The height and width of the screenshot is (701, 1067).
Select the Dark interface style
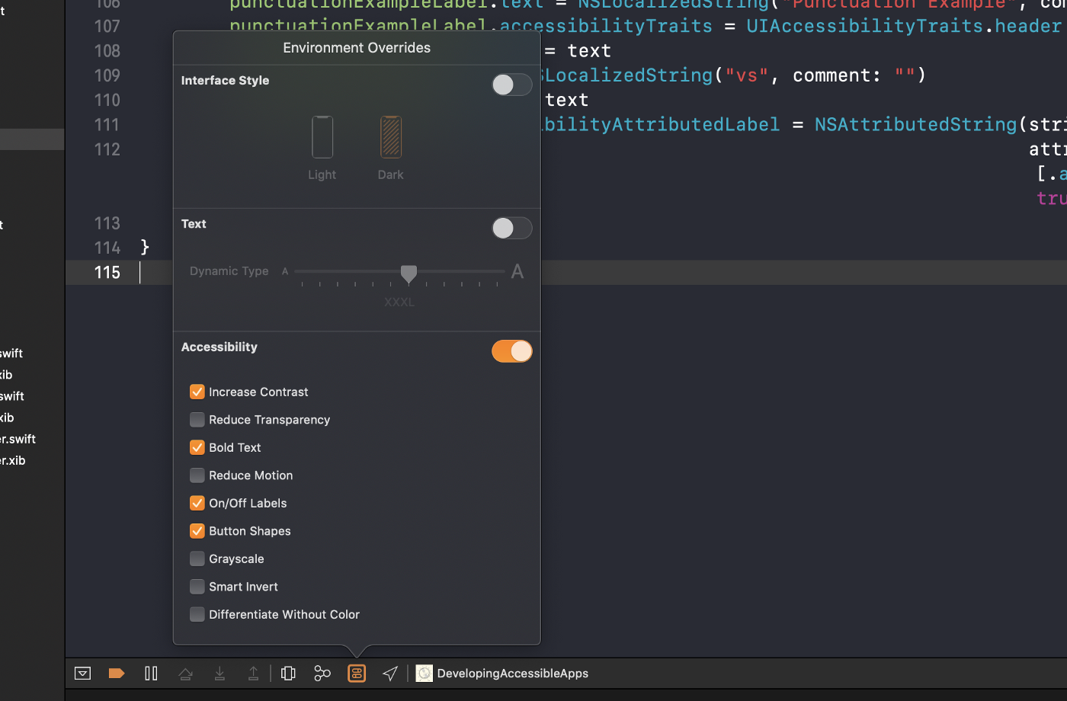point(391,137)
